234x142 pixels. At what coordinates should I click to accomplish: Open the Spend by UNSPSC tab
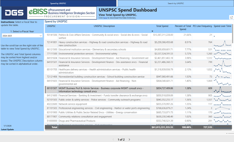pos(58,3)
